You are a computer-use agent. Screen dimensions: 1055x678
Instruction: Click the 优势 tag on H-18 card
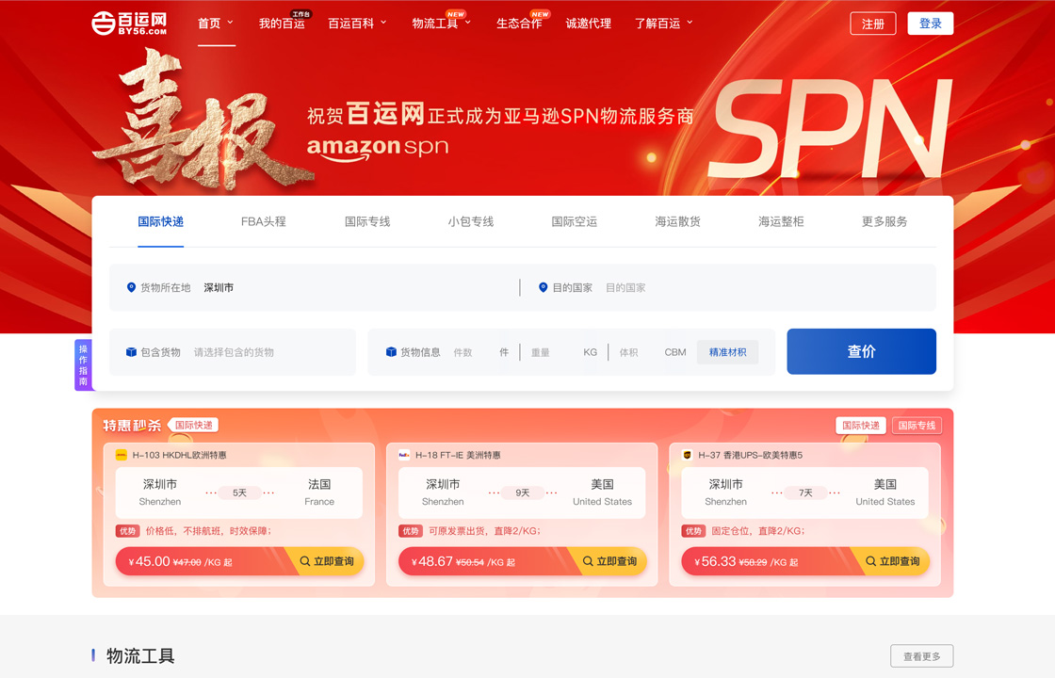411,531
